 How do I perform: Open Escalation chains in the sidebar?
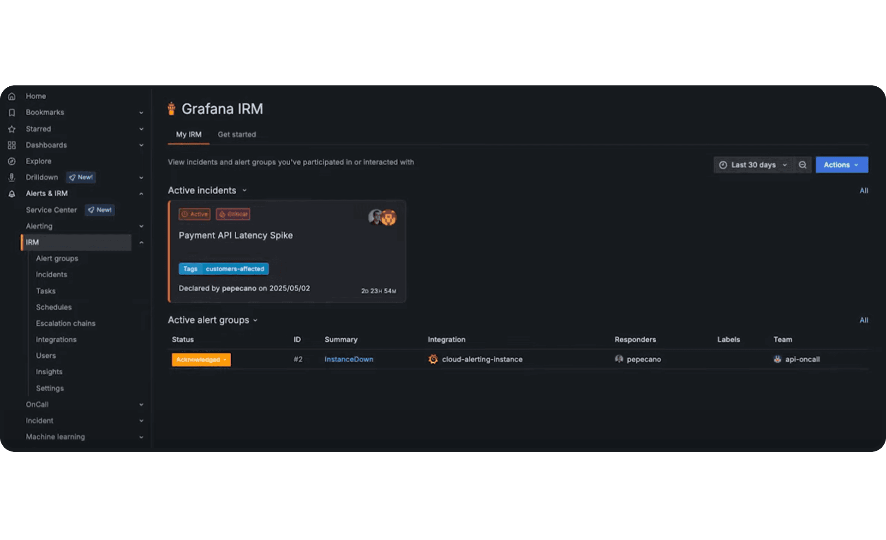tap(66, 324)
